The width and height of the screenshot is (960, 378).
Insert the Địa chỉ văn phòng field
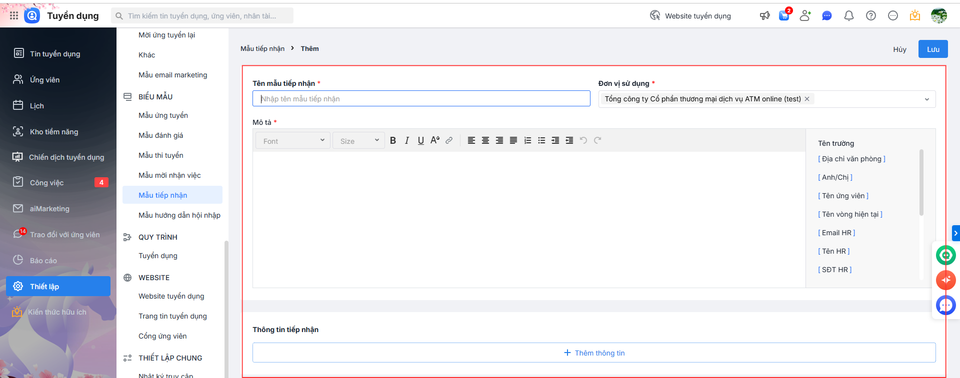851,159
